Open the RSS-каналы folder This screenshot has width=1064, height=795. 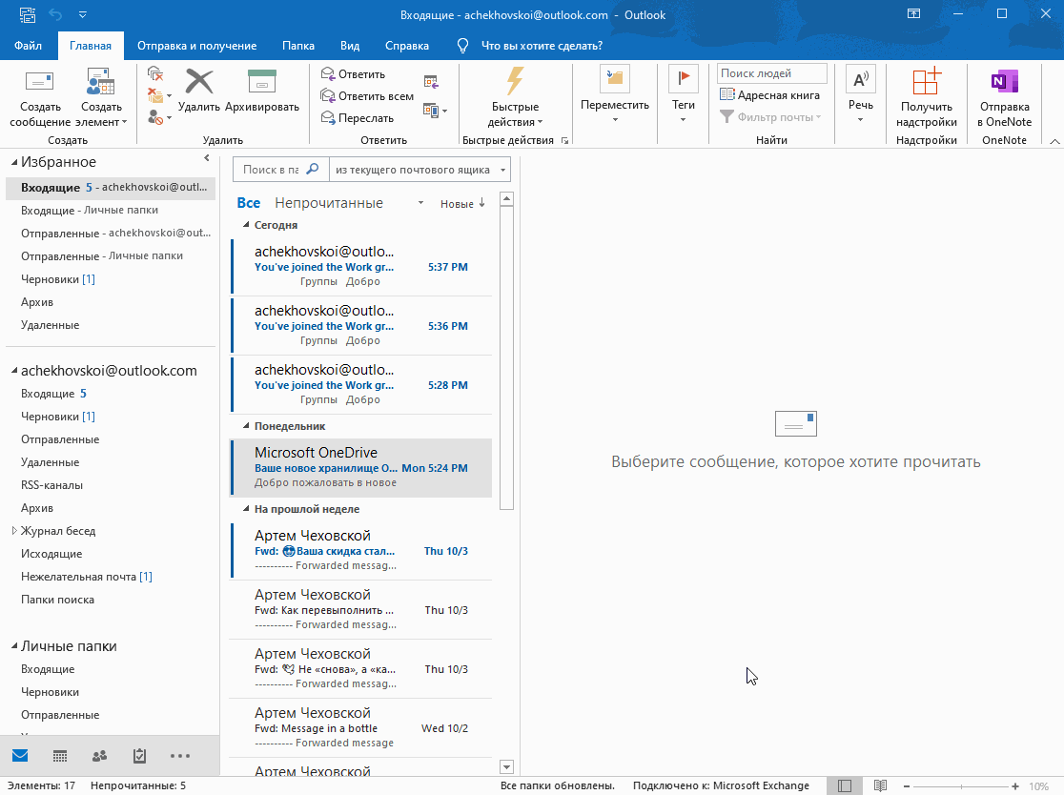point(51,485)
